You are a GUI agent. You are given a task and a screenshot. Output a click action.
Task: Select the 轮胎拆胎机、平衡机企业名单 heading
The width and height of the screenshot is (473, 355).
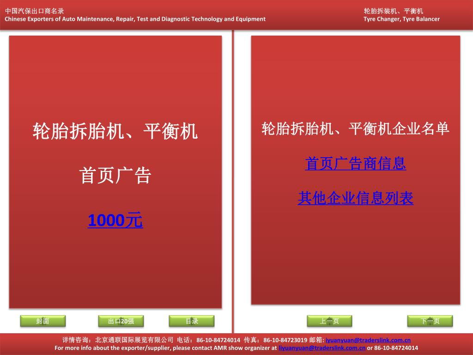pos(355,129)
